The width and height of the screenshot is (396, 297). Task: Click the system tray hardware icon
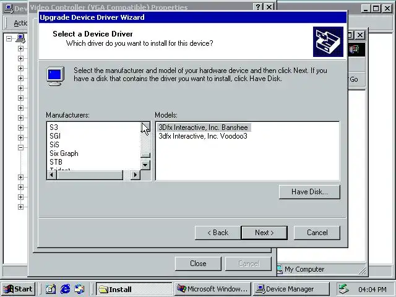pyautogui.click(x=344, y=289)
